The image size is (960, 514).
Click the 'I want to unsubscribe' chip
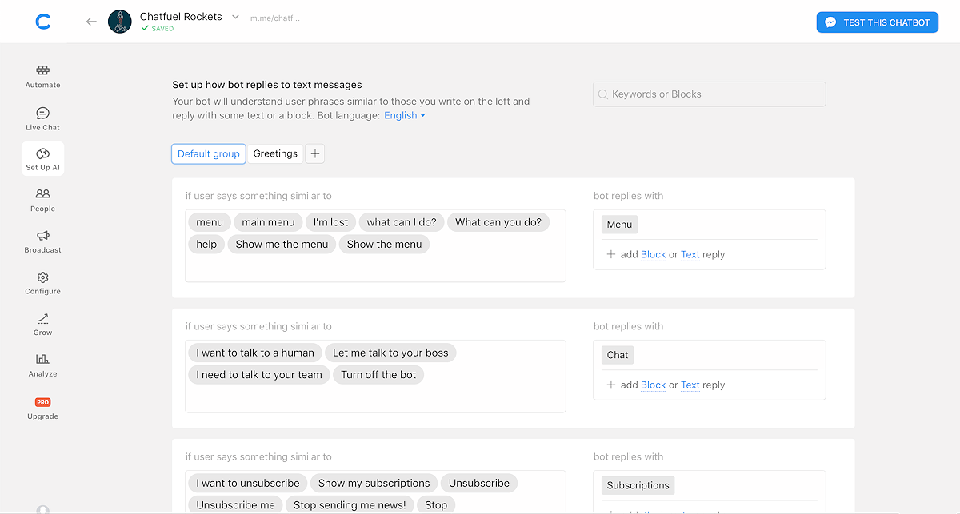pos(248,483)
